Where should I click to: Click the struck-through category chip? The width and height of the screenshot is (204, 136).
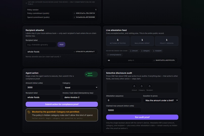145,51
